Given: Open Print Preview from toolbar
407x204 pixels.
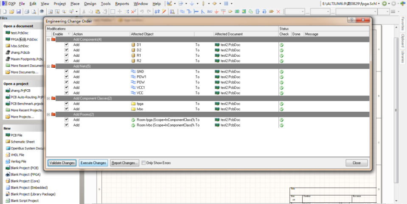Looking at the screenshot, I should point(34,12).
